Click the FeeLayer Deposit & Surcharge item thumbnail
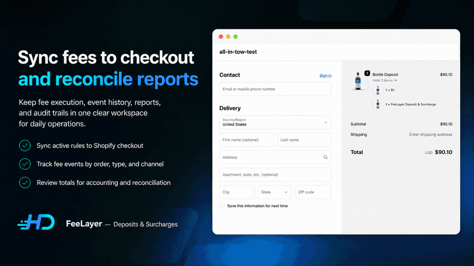The image size is (474, 266). point(378,104)
